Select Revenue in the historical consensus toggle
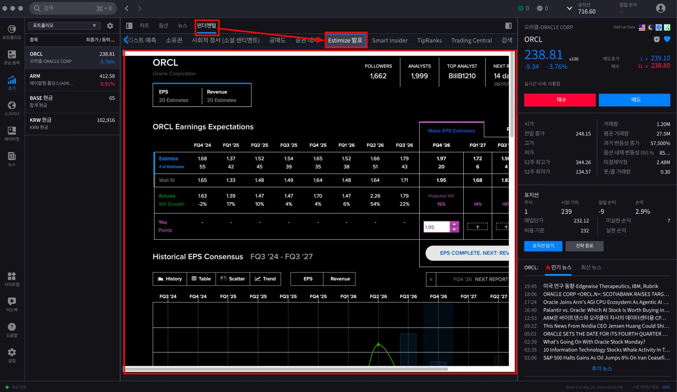The width and height of the screenshot is (677, 392). [x=340, y=279]
